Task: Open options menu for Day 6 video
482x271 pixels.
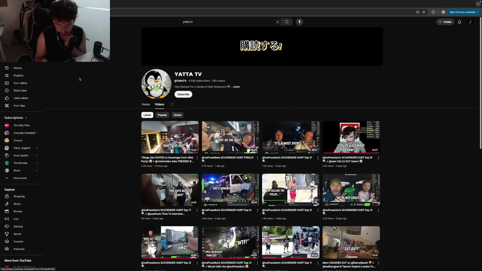Action: coord(258,211)
